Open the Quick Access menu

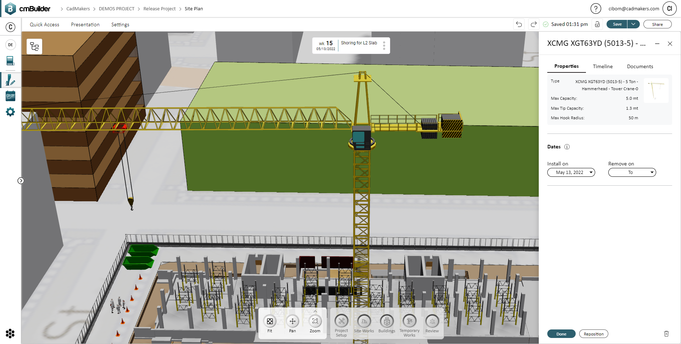pos(44,24)
